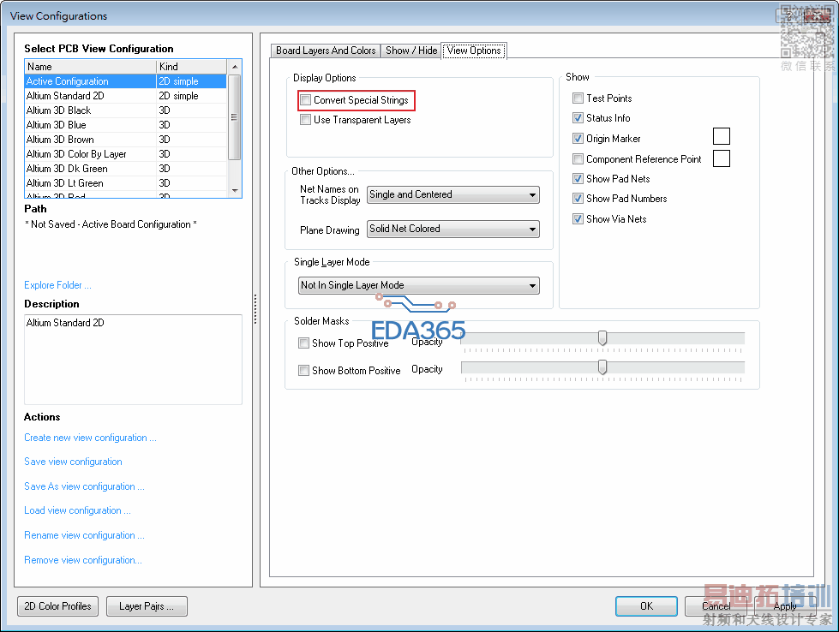Click Save view configuration link
Screen dimensions: 839x632
(74, 462)
